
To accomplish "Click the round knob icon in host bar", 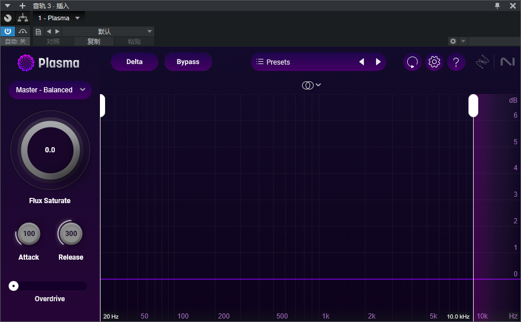I will pos(8,18).
